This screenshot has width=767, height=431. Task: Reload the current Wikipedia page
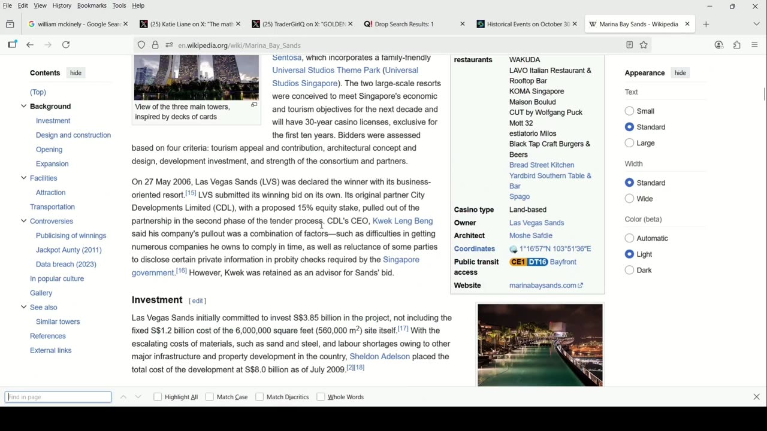coord(66,45)
